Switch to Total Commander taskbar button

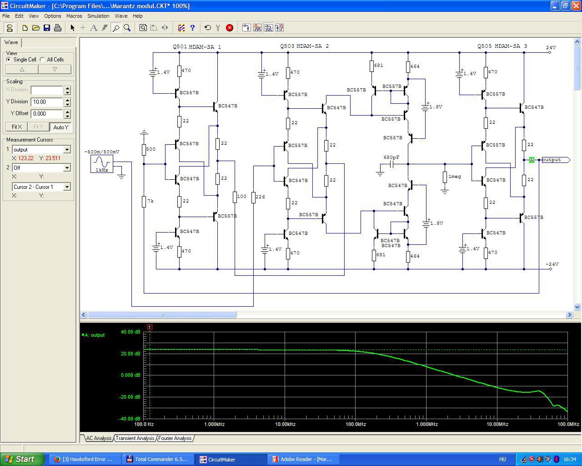(x=158, y=459)
